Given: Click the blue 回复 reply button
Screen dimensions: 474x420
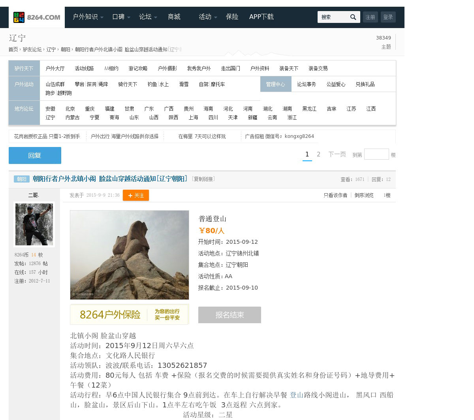Looking at the screenshot, I should click(x=35, y=155).
